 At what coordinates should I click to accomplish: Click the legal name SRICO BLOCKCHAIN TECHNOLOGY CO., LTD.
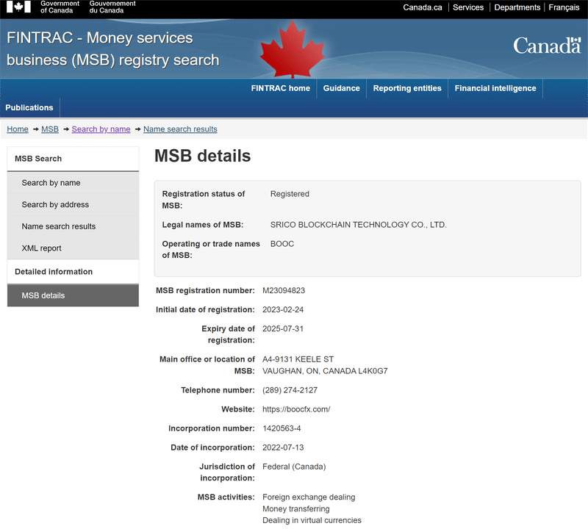359,225
